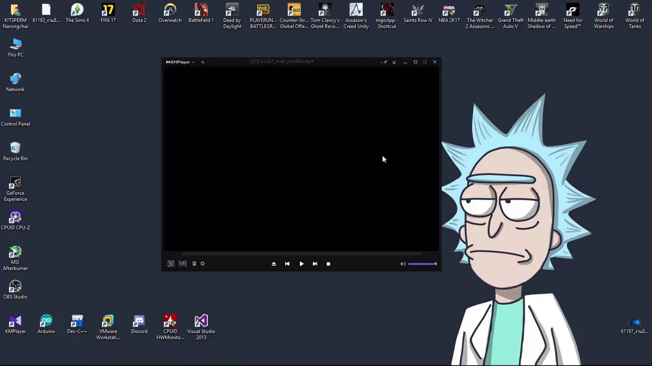Select the VMware Workstation icon
The width and height of the screenshot is (652, 366).
pyautogui.click(x=108, y=327)
